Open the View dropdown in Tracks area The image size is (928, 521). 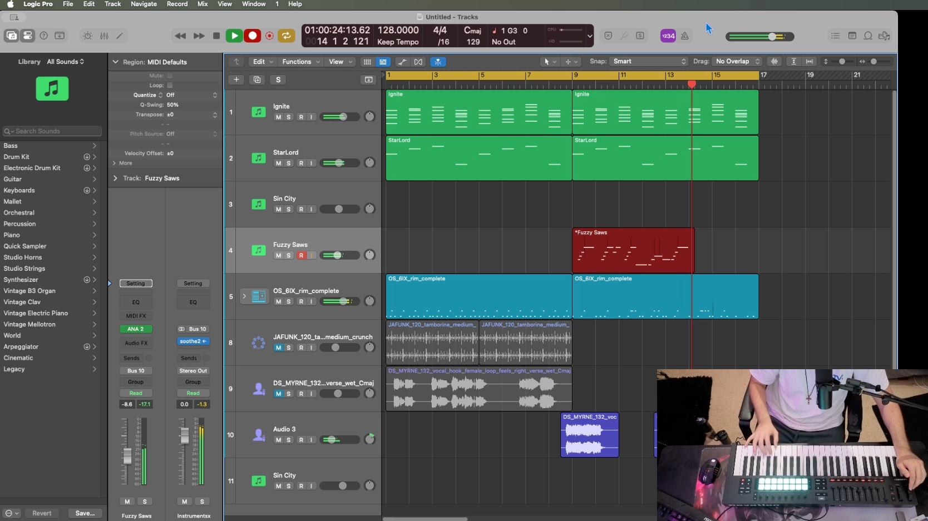(340, 62)
